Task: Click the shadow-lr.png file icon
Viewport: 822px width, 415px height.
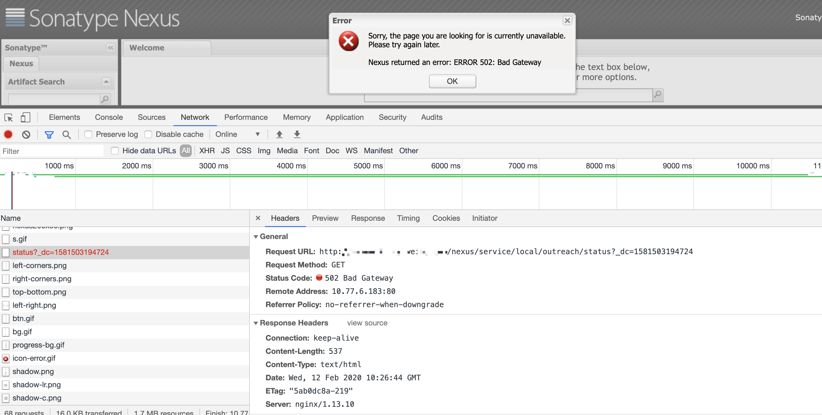Action: (5, 385)
